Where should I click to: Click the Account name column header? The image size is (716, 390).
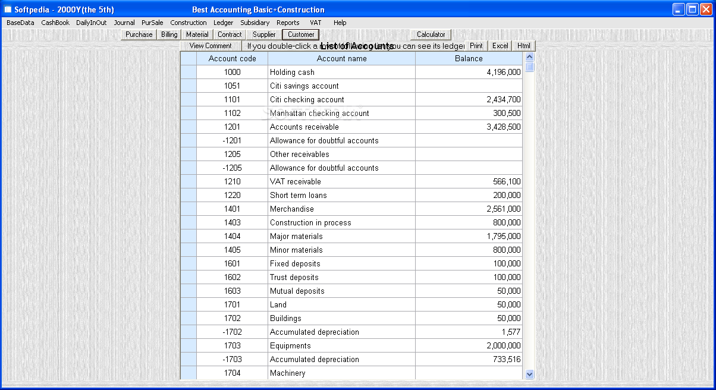tap(342, 59)
